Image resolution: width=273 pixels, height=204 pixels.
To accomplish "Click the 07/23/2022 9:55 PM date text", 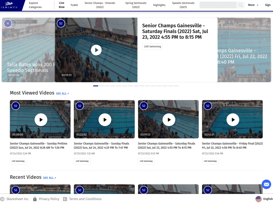I will pos(148,153).
